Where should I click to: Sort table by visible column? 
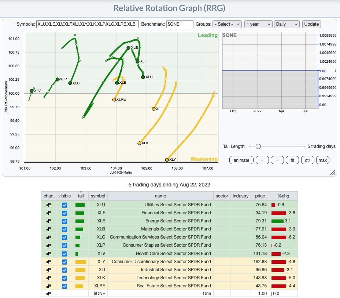click(64, 196)
